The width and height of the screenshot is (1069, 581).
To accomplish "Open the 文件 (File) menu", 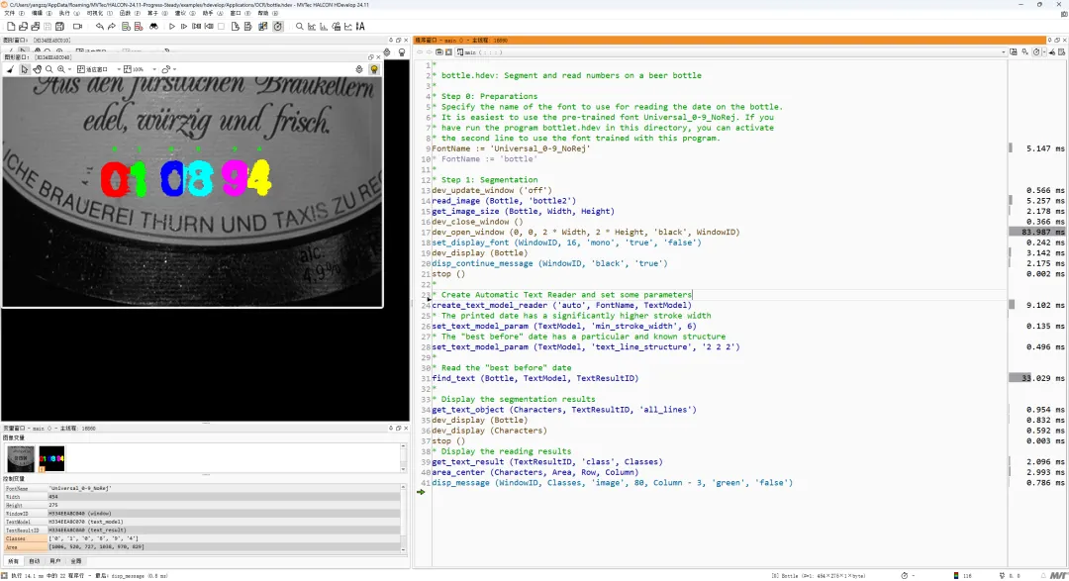I will [x=13, y=13].
